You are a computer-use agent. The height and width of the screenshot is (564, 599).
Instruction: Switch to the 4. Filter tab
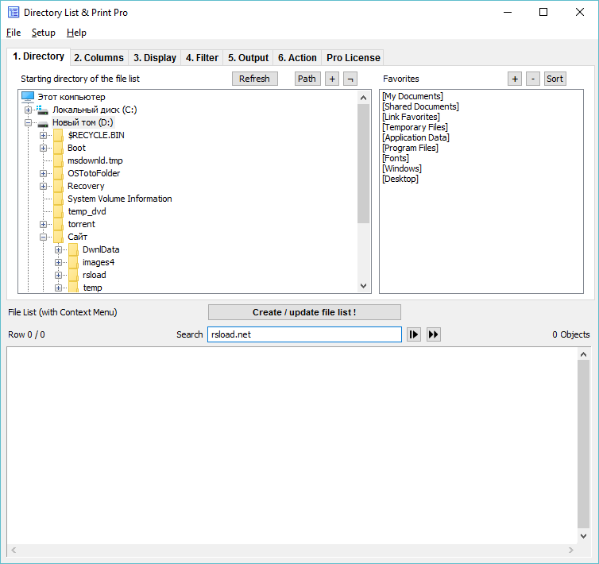coord(202,58)
